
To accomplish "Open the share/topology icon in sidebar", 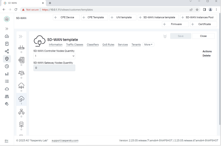I will pos(7,51).
